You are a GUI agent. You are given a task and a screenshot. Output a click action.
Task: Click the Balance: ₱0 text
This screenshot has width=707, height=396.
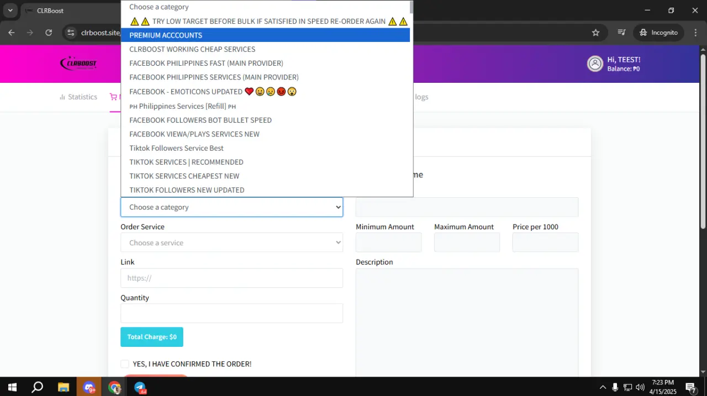tap(623, 69)
